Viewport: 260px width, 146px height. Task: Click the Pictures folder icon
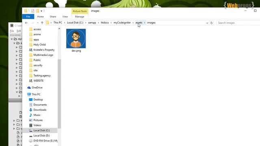[x=31, y=120]
